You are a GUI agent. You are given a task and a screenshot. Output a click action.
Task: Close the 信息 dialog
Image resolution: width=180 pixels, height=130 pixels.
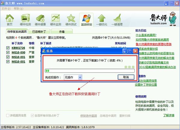coord(136,51)
